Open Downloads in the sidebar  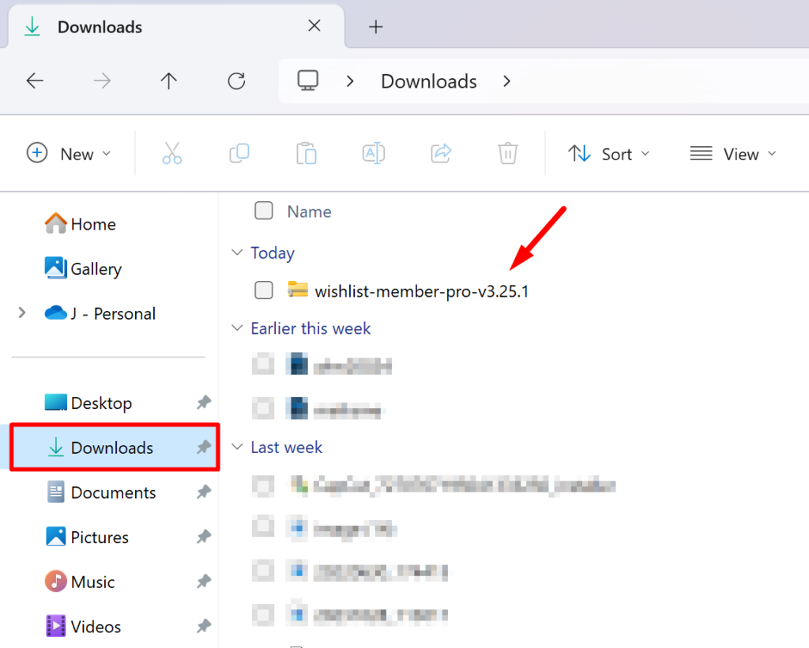click(115, 447)
